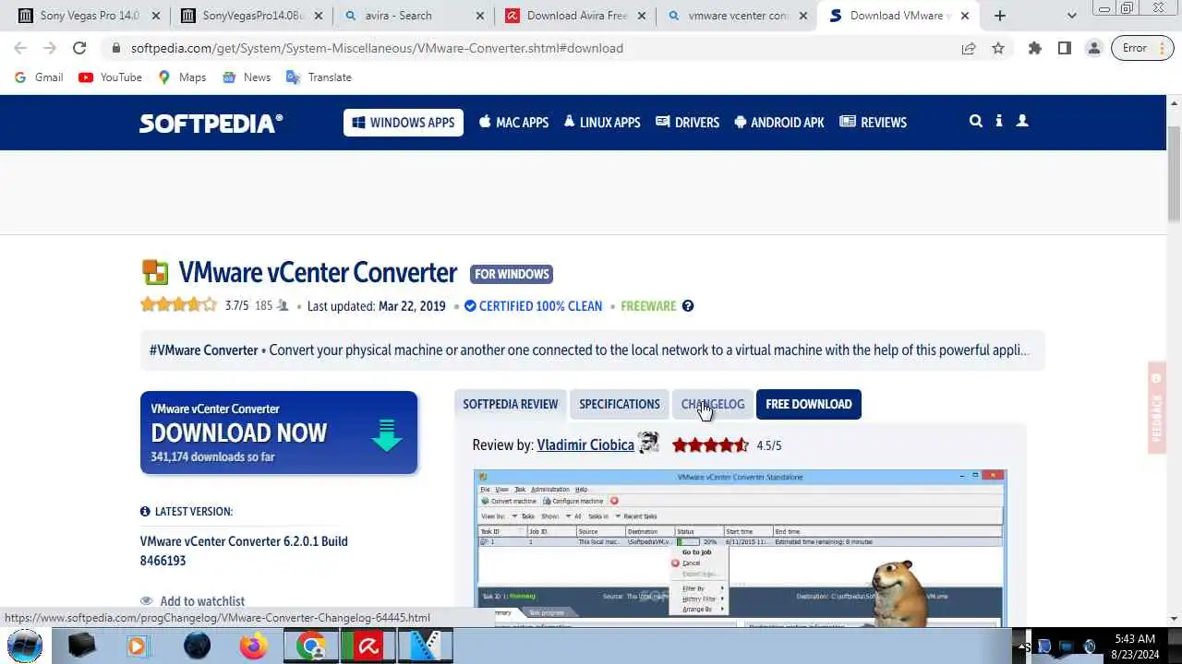Image resolution: width=1182 pixels, height=664 pixels.
Task: Open the site search magnifier icon
Action: point(975,121)
